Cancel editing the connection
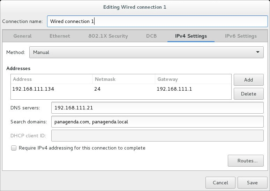Viewport: 270px width, 191px height. pyautogui.click(x=220, y=183)
